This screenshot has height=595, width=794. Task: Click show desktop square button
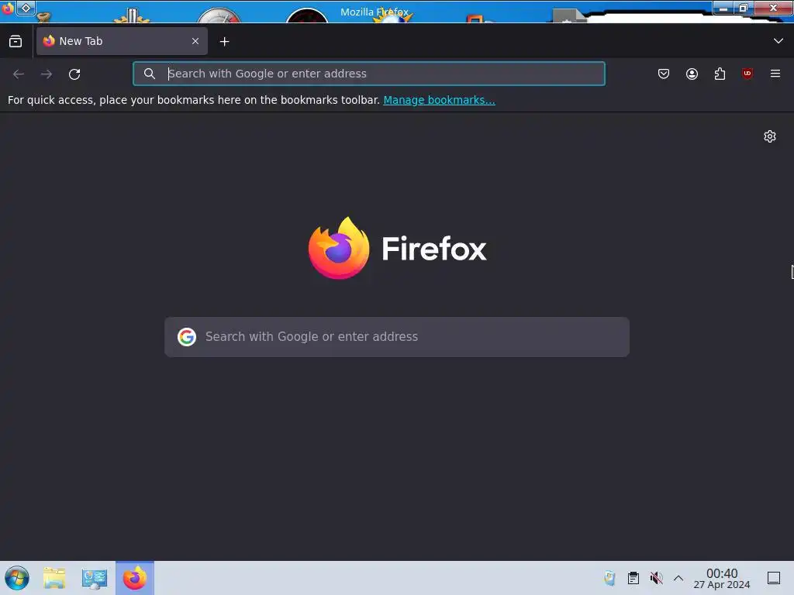(x=774, y=578)
